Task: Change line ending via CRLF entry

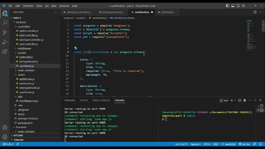Action: pyautogui.click(x=215, y=144)
